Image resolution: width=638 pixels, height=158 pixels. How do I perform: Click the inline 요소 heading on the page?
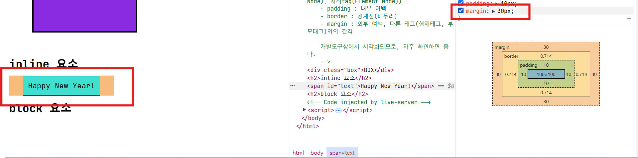tap(44, 63)
